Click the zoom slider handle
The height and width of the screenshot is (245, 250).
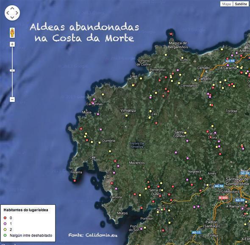coord(12,70)
